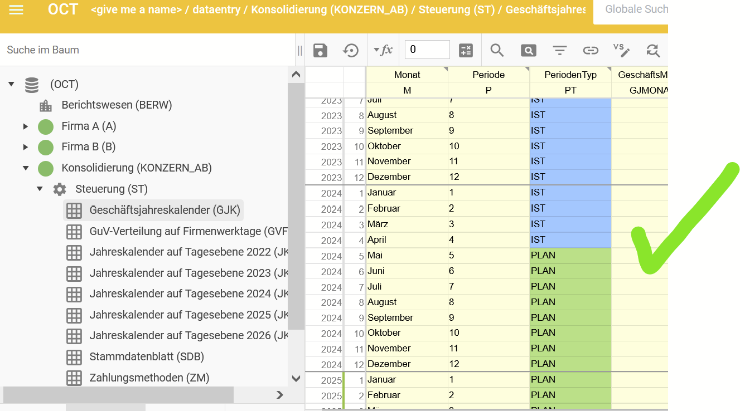The width and height of the screenshot is (740, 411).
Task: Click the VS compare edit icon
Action: 621,50
